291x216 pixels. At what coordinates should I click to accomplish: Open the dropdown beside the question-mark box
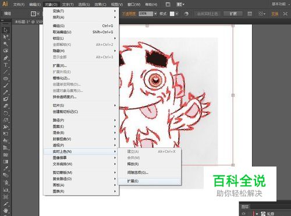coord(38,14)
